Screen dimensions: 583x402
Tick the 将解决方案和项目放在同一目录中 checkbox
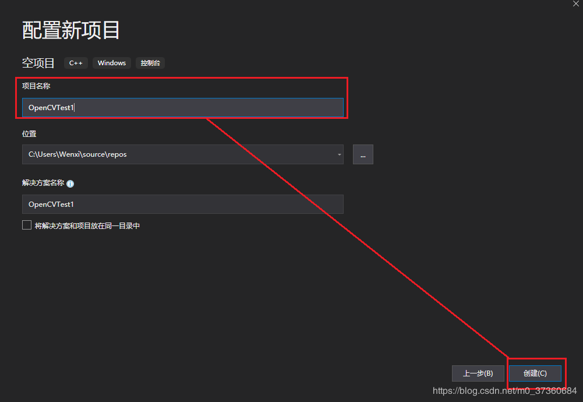(x=27, y=225)
